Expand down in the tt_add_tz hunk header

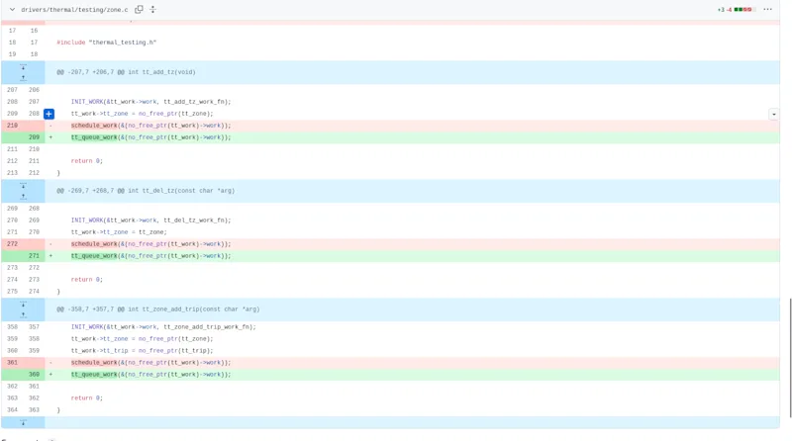tap(23, 66)
